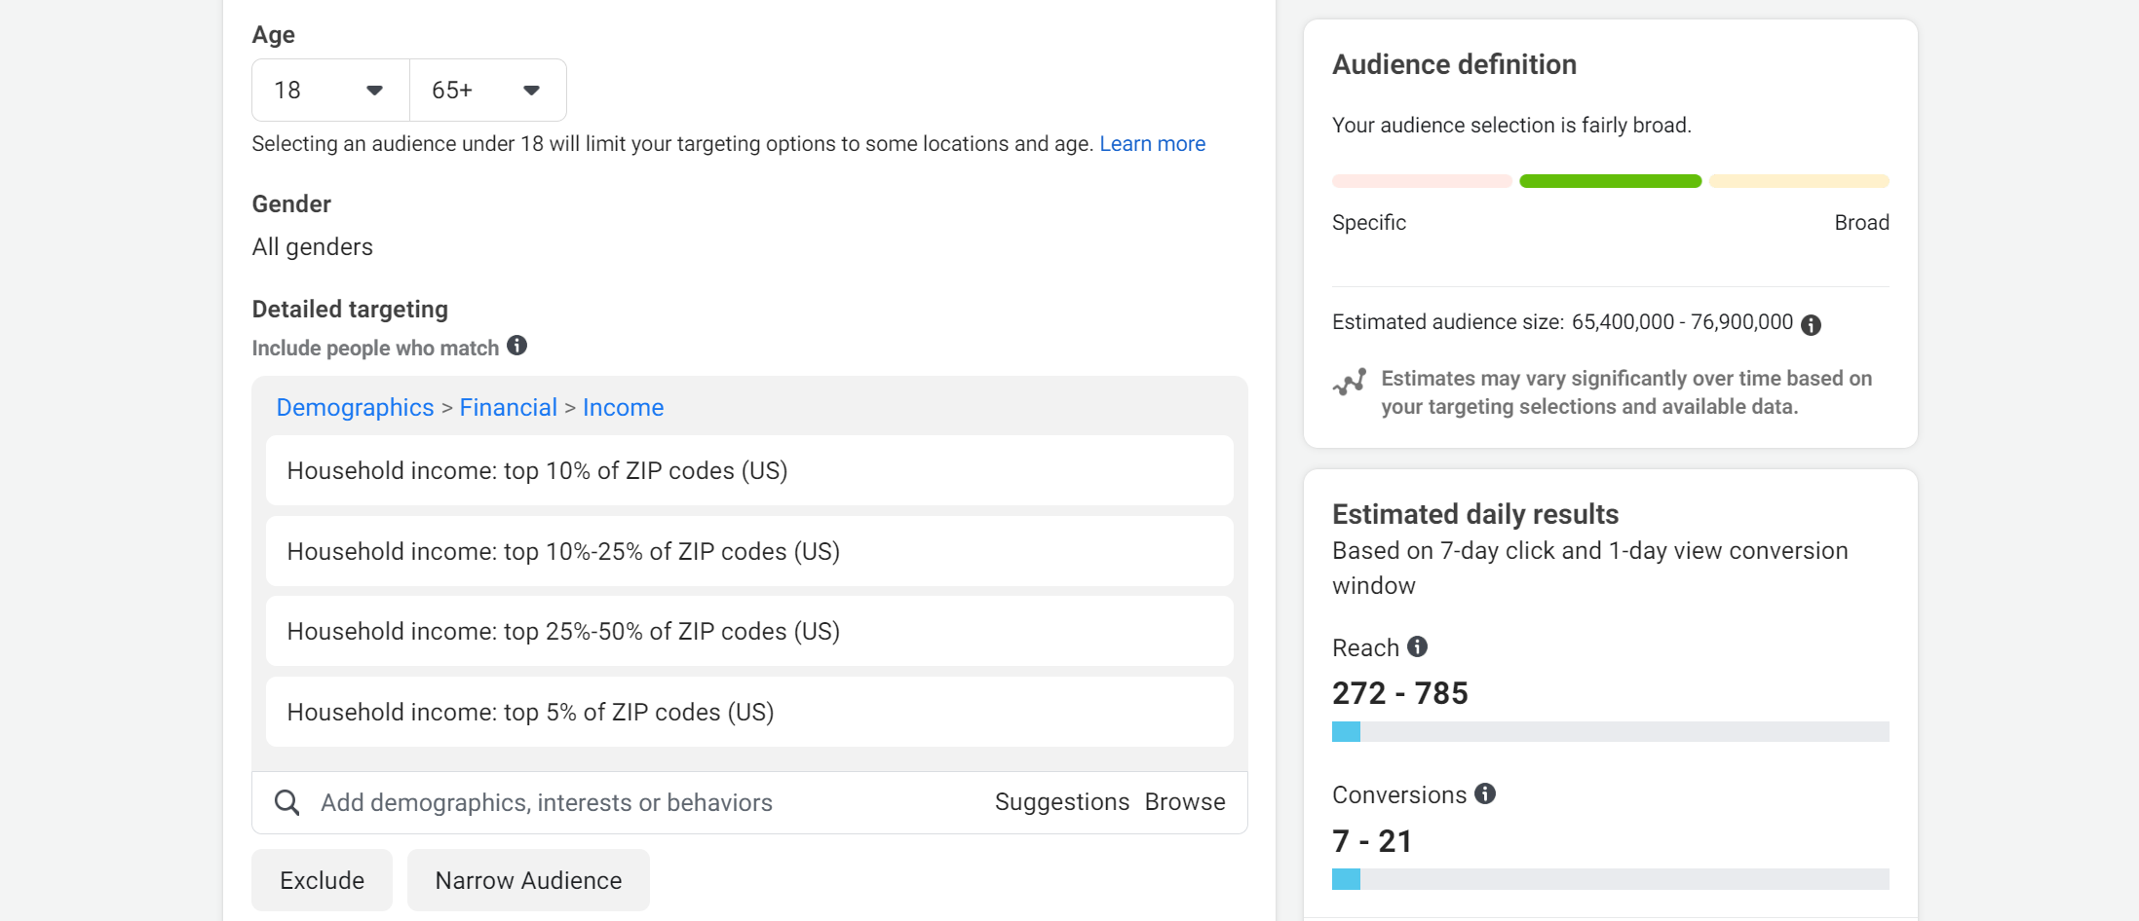The image size is (2139, 921).
Task: Click the estimates trend graph icon
Action: click(1350, 382)
